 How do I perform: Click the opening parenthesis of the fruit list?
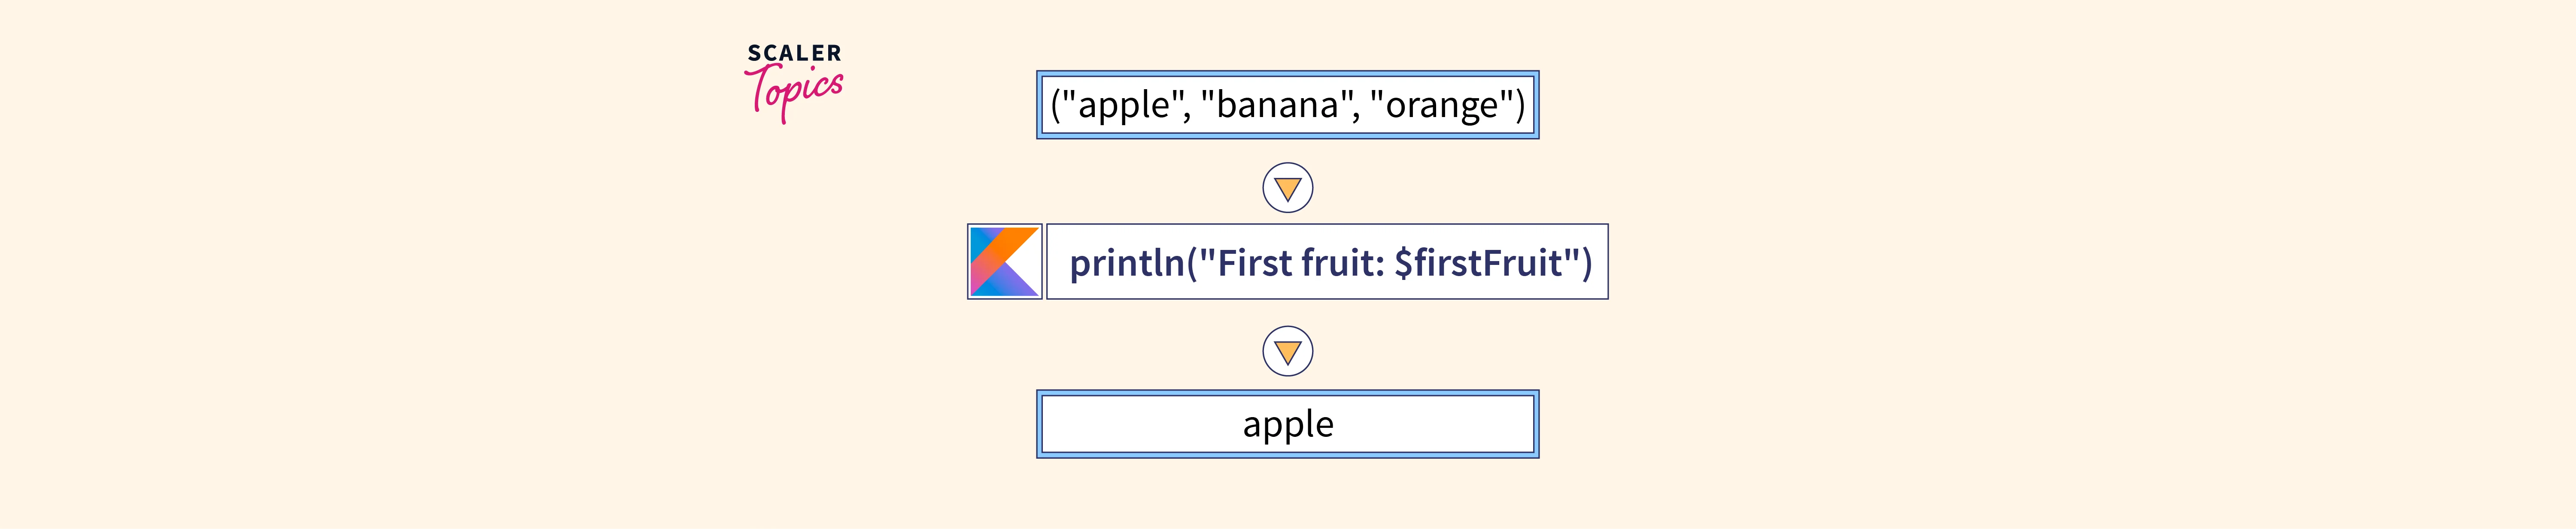pyautogui.click(x=1056, y=105)
